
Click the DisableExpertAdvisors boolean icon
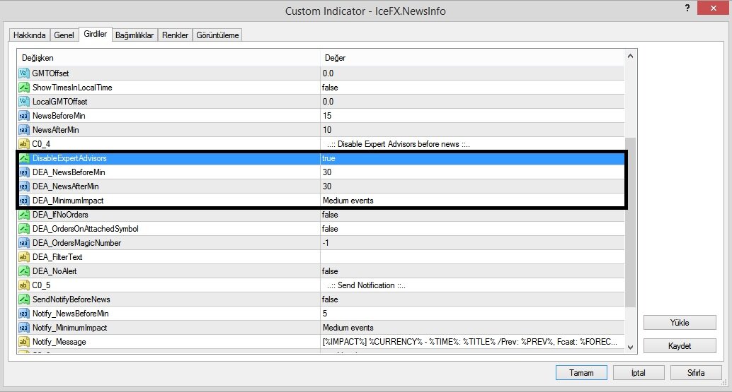click(24, 158)
